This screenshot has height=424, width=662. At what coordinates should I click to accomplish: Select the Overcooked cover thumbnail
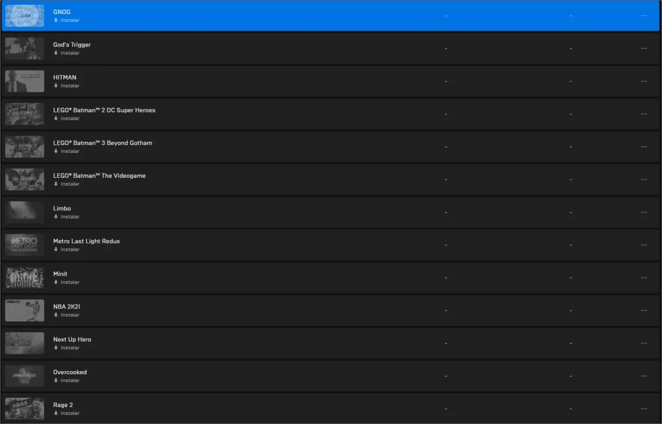(25, 376)
